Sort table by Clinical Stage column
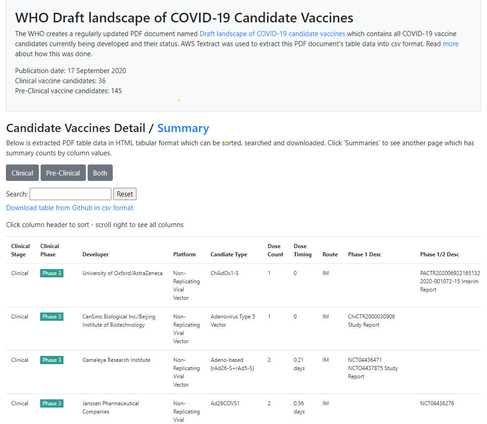This screenshot has width=487, height=424. pyautogui.click(x=21, y=250)
